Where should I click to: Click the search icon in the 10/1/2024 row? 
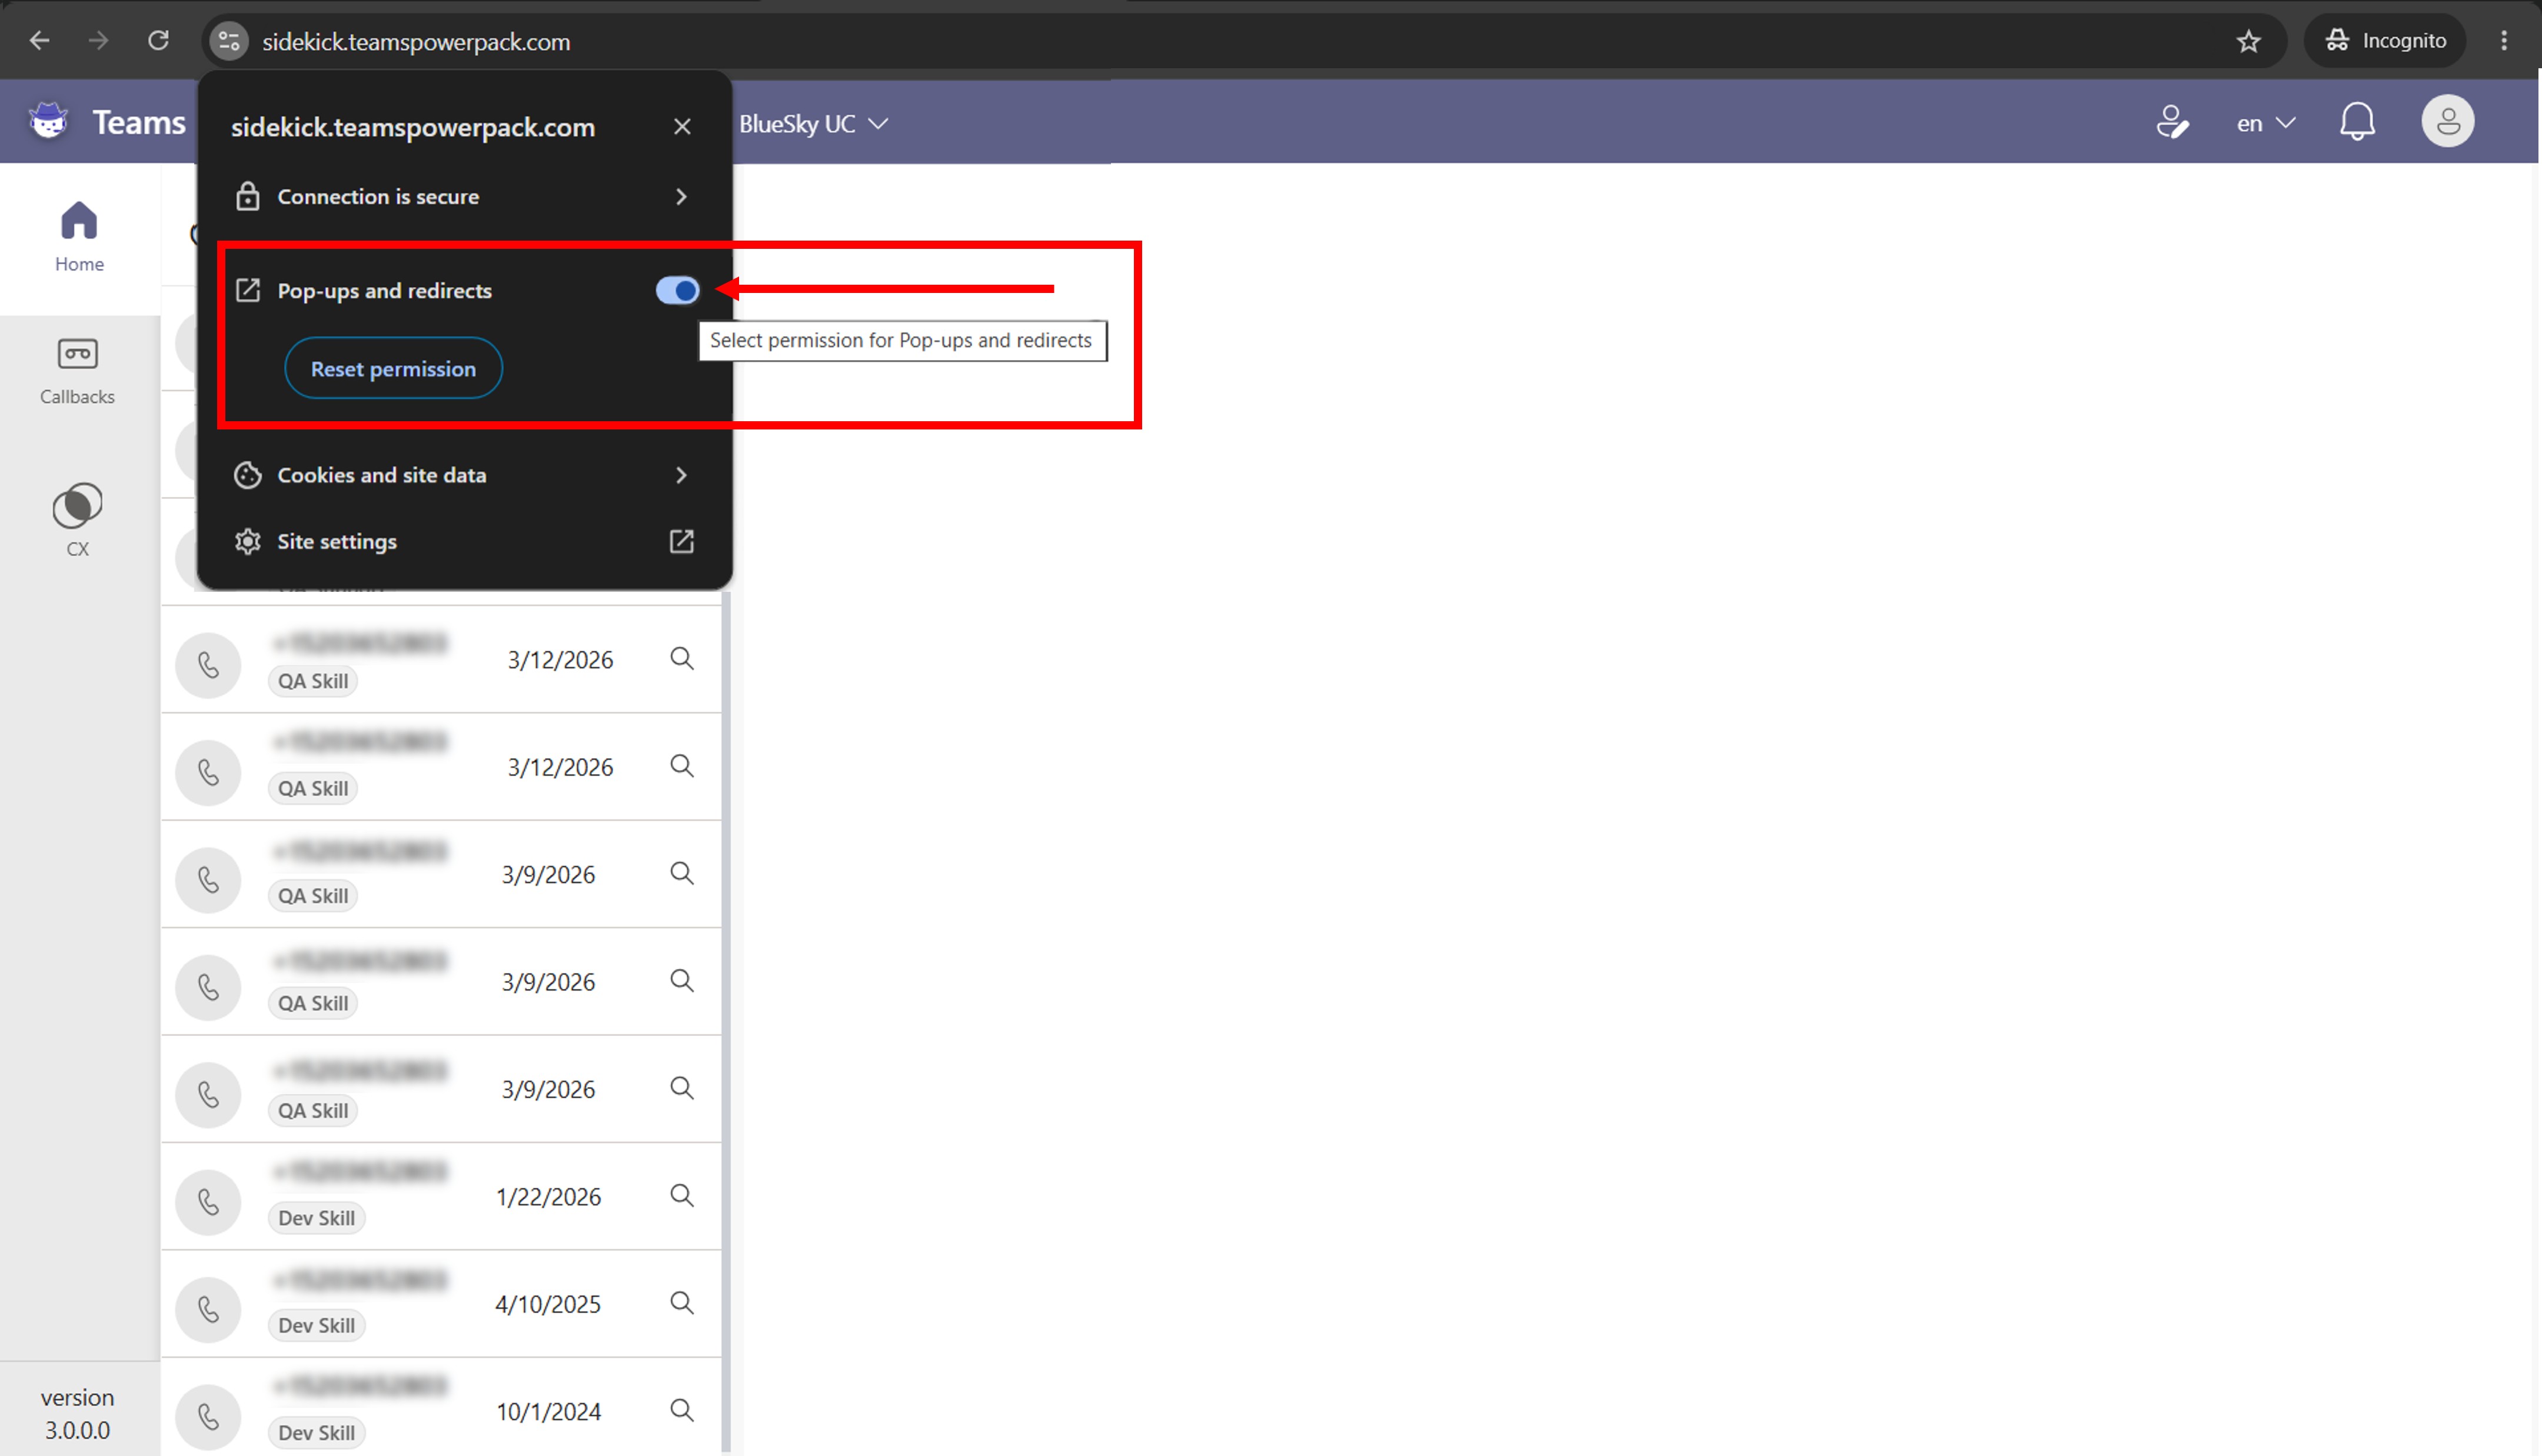click(x=681, y=1411)
